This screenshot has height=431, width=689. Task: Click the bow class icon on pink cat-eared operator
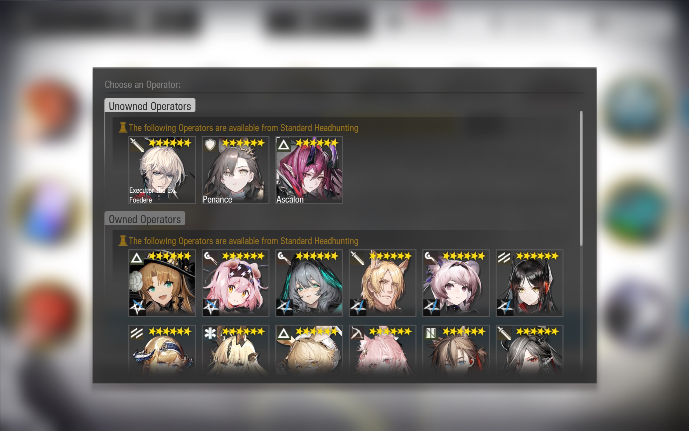pyautogui.click(x=357, y=333)
